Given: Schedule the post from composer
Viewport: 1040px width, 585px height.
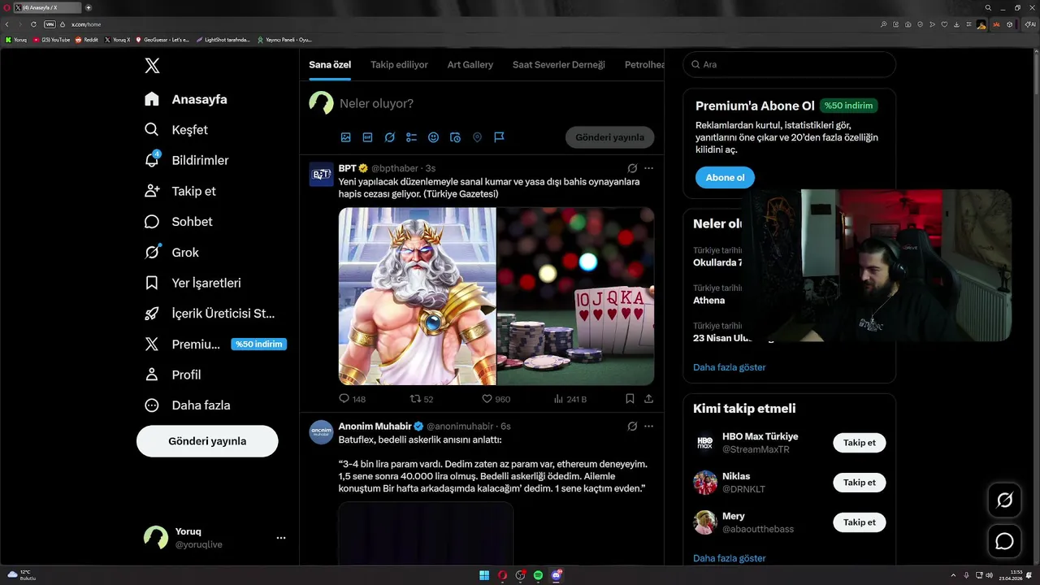Looking at the screenshot, I should click(x=455, y=137).
